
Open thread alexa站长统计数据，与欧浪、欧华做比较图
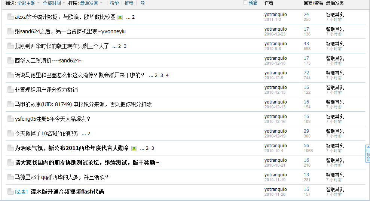[x=65, y=17]
